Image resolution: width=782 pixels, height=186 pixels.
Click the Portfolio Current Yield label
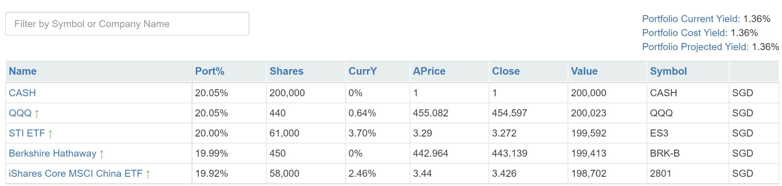(691, 19)
